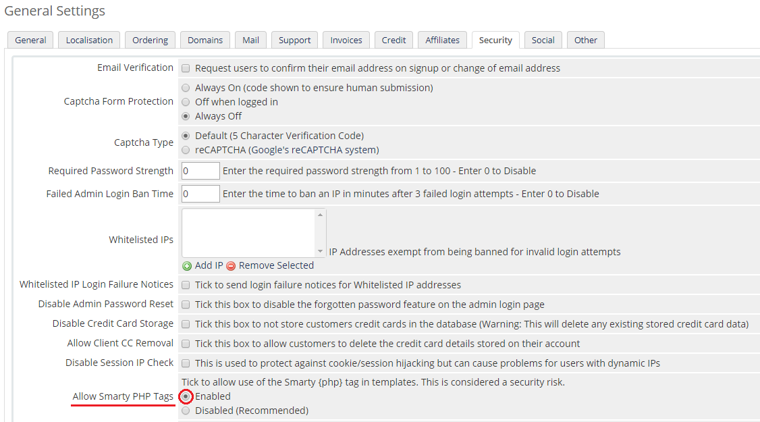Select 'Always Off' captcha radio button
760x422 pixels.
point(186,116)
